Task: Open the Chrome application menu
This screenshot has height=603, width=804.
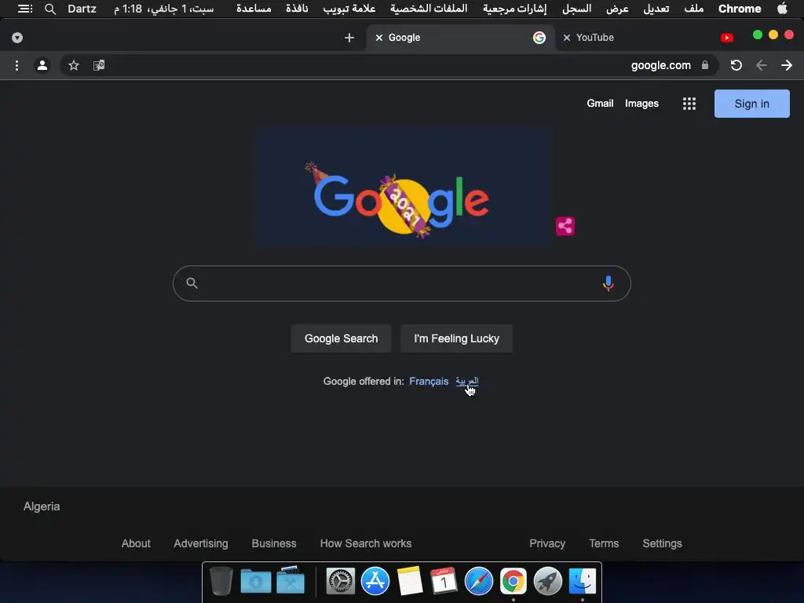Action: tap(740, 9)
